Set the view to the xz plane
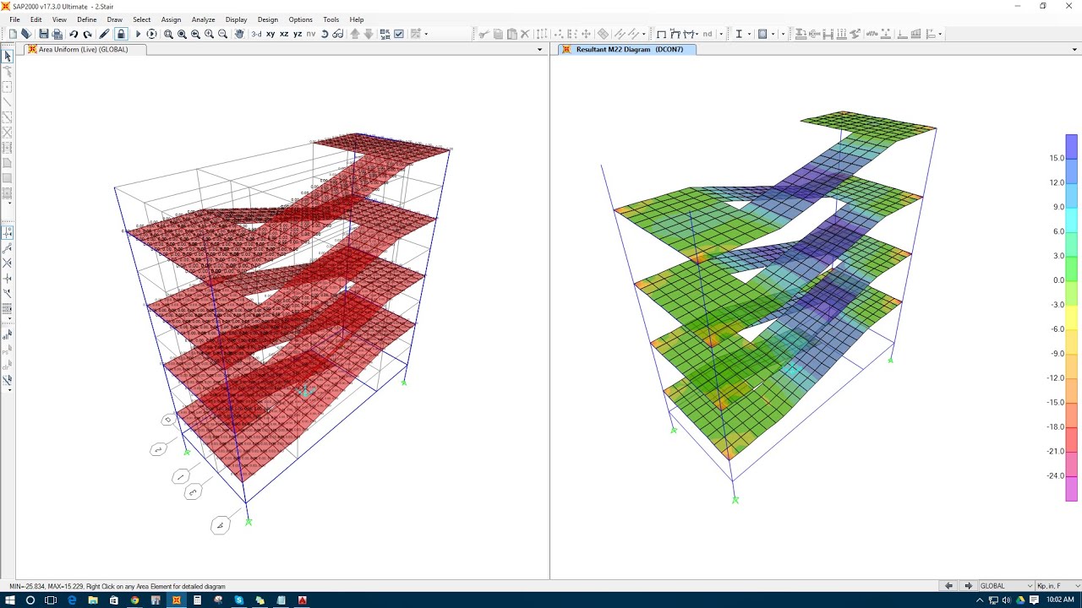 pyautogui.click(x=284, y=34)
